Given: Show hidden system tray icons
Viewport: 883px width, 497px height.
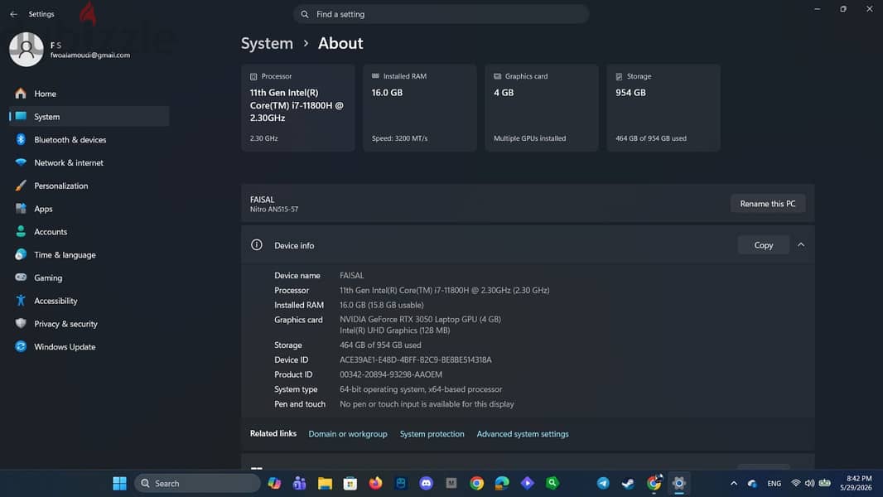Looking at the screenshot, I should tap(734, 483).
